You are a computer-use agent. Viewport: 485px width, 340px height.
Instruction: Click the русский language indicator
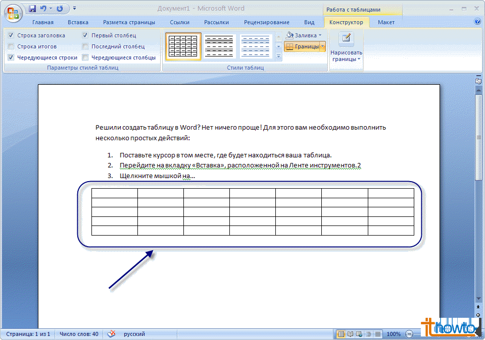134,334
